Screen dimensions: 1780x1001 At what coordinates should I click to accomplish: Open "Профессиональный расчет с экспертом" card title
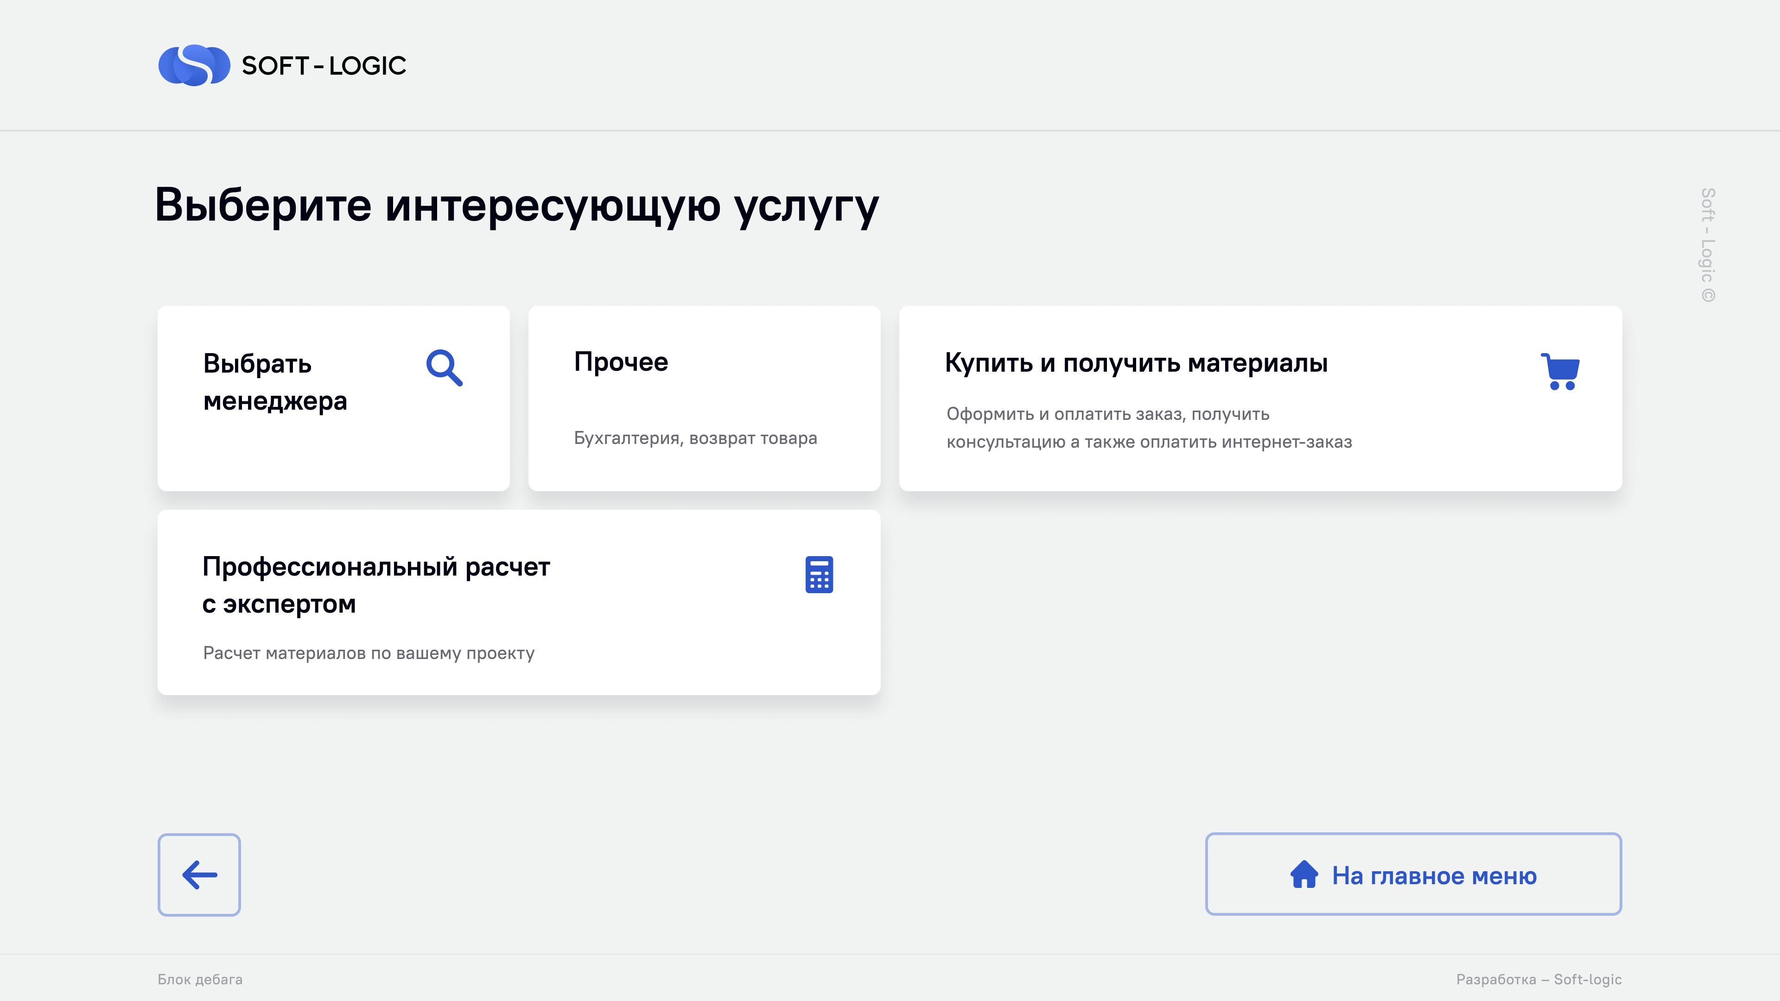(x=376, y=585)
